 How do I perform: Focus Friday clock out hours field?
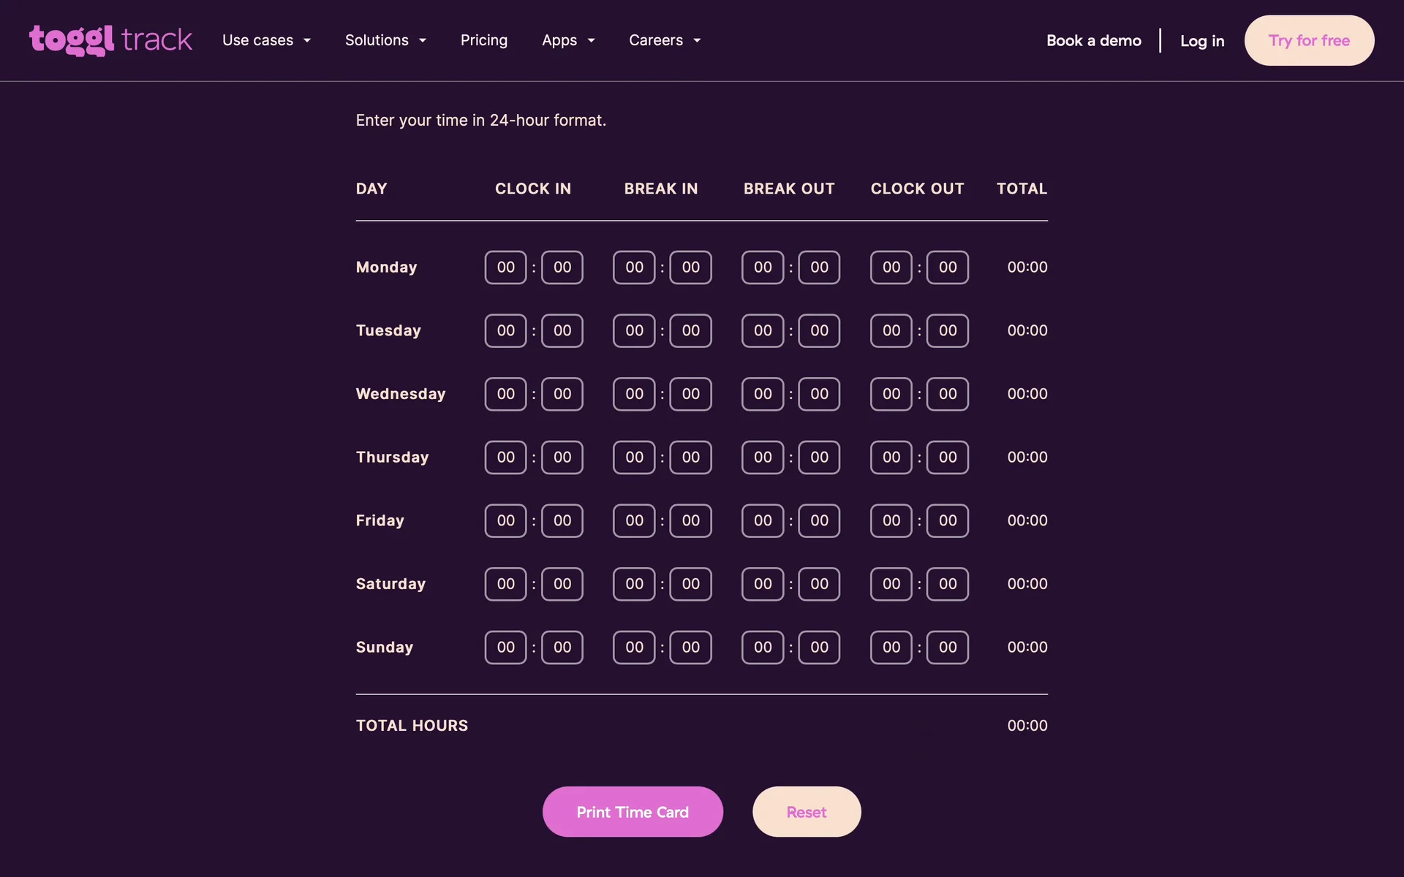pyautogui.click(x=891, y=521)
